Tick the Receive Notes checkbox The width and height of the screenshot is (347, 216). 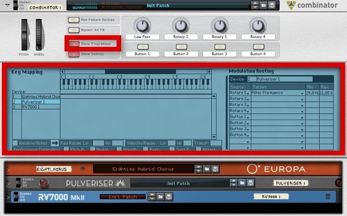pyautogui.click(x=15, y=143)
